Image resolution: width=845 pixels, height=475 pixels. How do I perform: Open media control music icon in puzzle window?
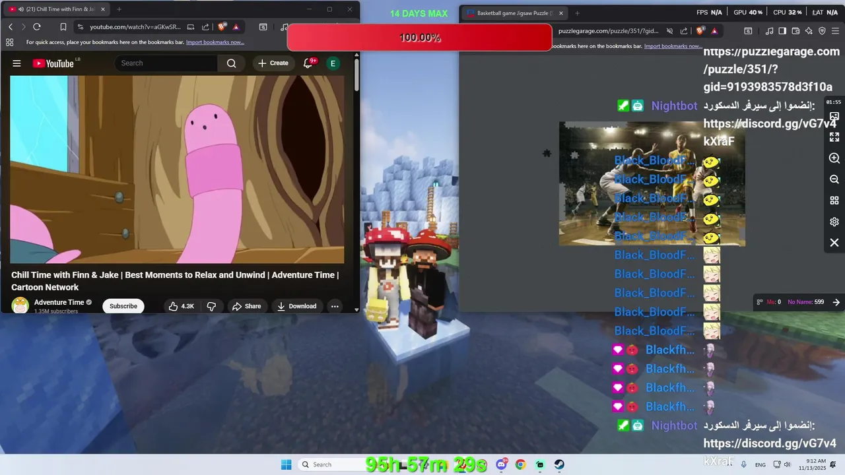pos(769,31)
